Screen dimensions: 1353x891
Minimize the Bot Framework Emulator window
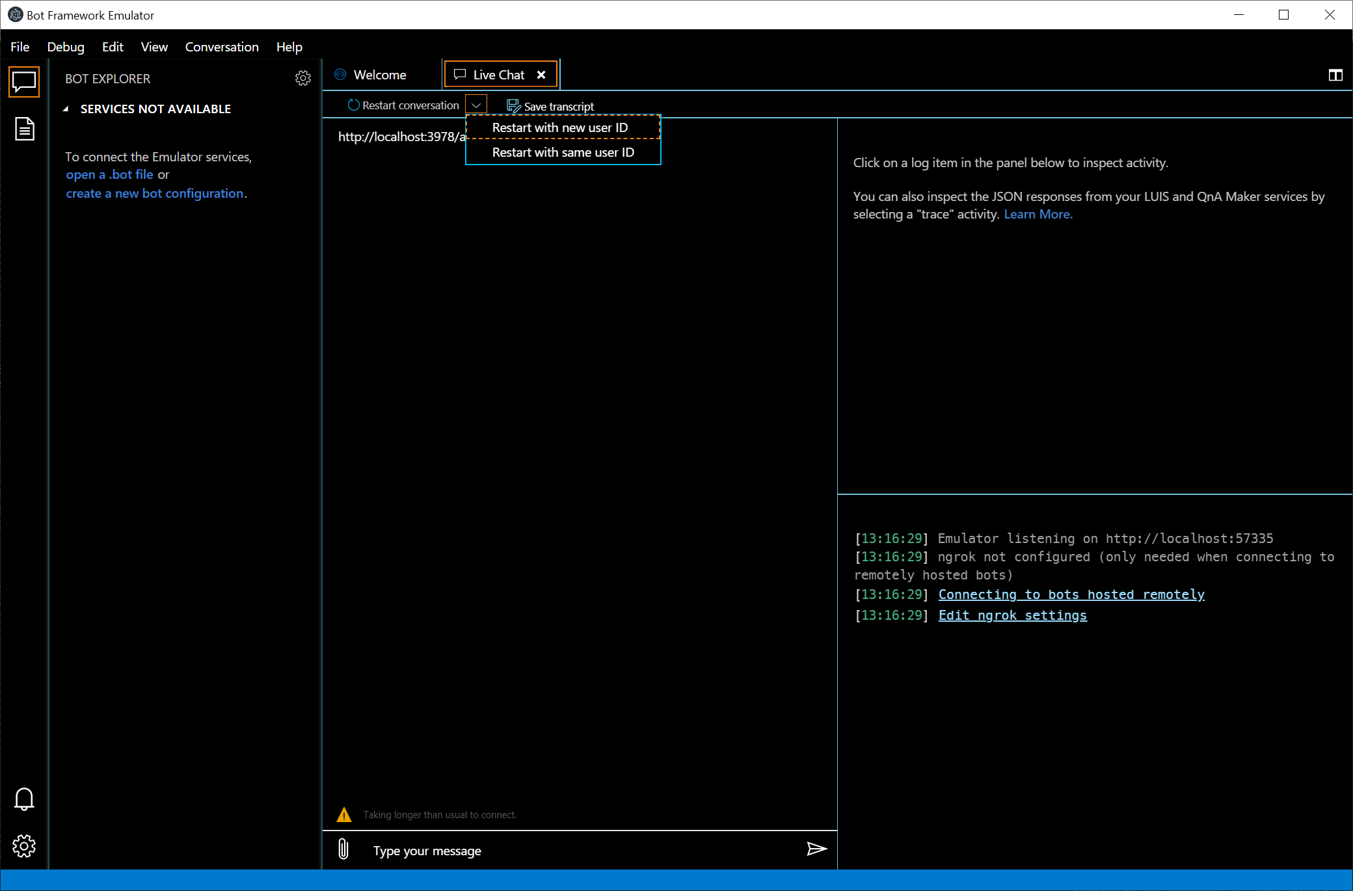[x=1239, y=14]
